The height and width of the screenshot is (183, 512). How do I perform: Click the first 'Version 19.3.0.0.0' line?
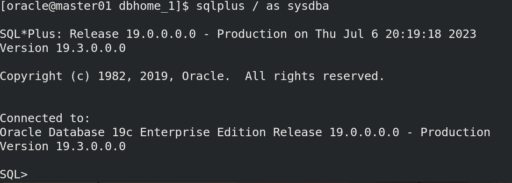click(x=63, y=48)
